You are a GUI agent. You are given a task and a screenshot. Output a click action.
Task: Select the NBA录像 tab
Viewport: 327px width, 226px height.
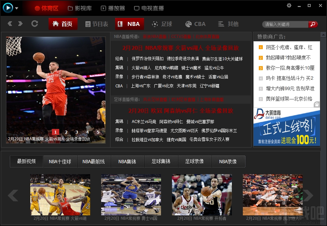pyautogui.click(x=228, y=162)
